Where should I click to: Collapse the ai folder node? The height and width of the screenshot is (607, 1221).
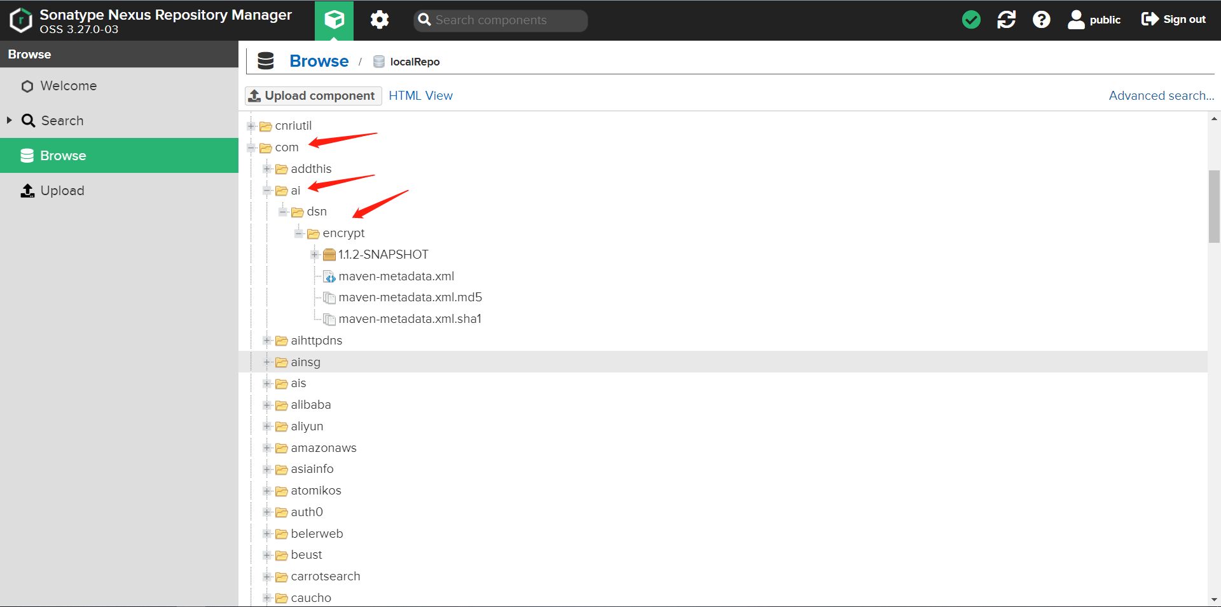[x=267, y=191]
